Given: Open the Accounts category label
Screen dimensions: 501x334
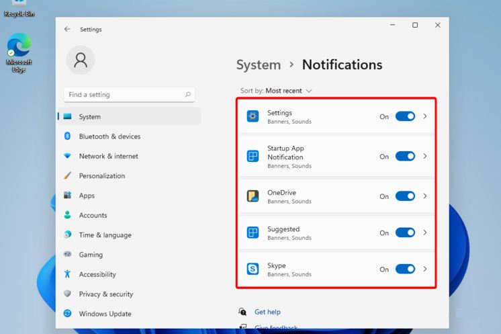Looking at the screenshot, I should pyautogui.click(x=93, y=215).
